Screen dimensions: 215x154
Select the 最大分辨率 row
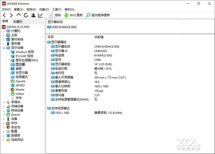point(80,86)
